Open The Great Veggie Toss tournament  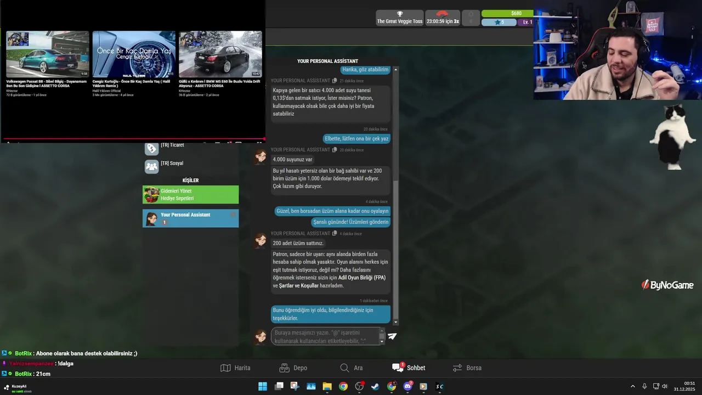pyautogui.click(x=400, y=18)
